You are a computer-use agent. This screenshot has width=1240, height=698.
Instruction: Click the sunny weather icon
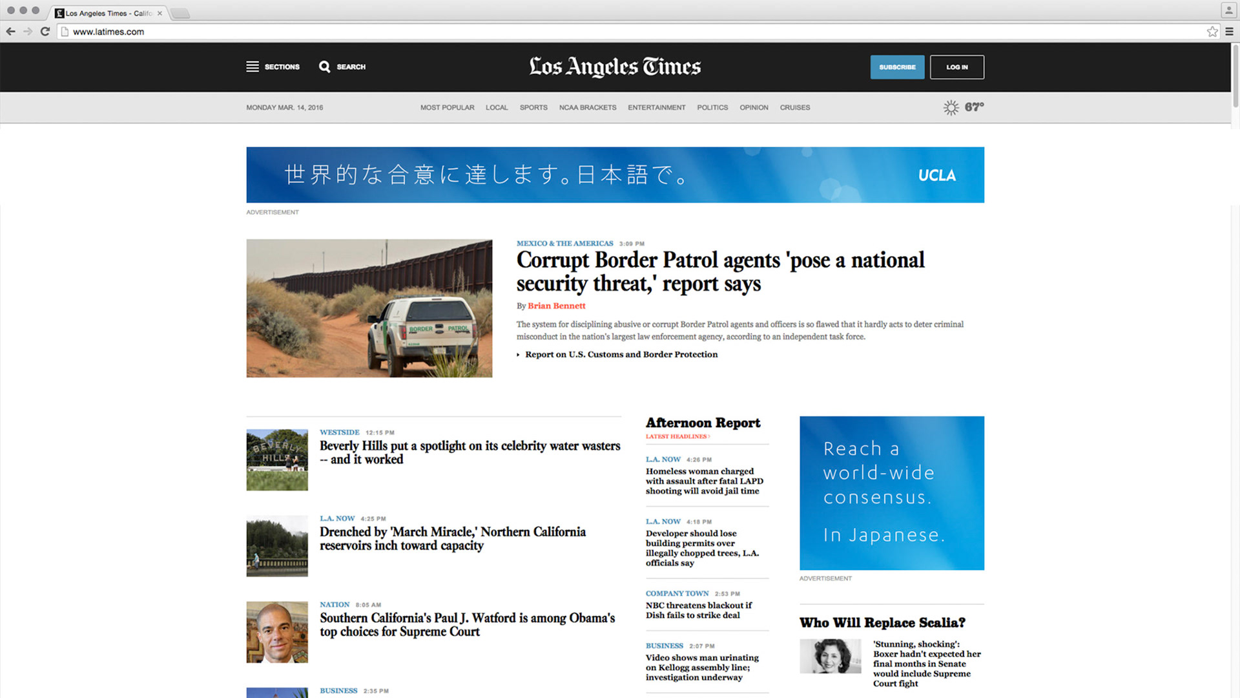[x=951, y=107]
